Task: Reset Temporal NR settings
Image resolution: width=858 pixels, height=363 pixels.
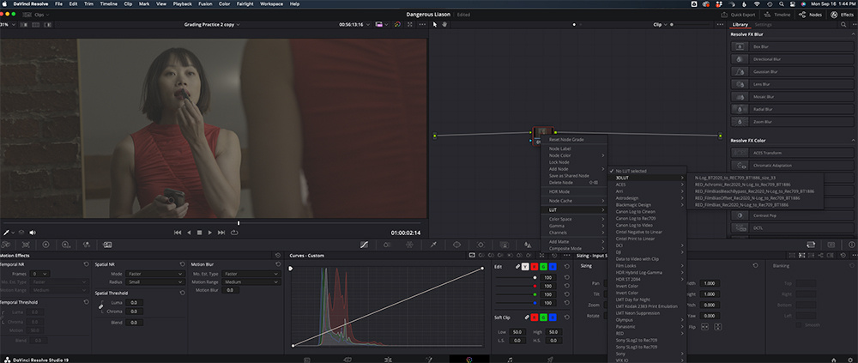Action: click(87, 264)
